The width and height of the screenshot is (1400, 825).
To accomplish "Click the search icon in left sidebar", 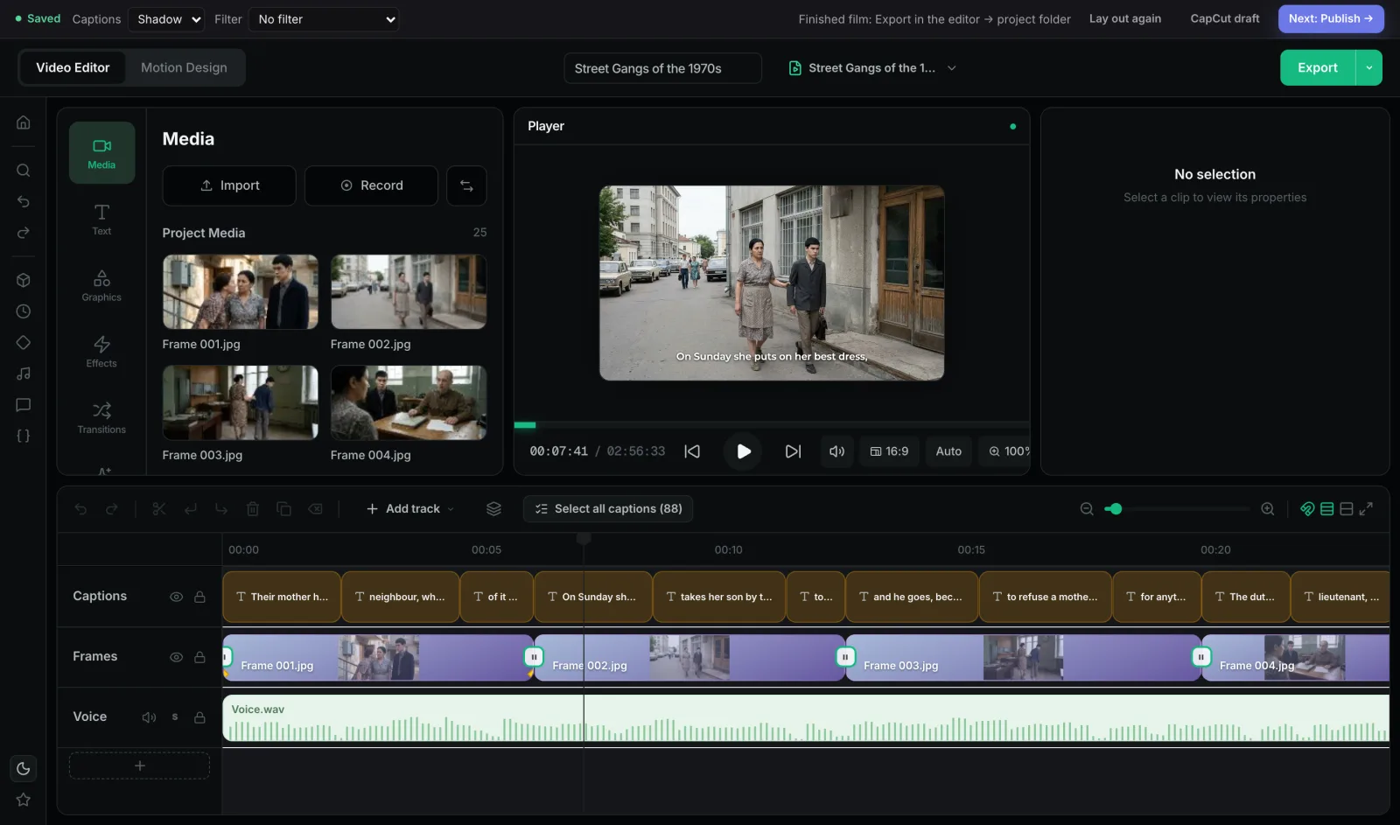I will 24,171.
